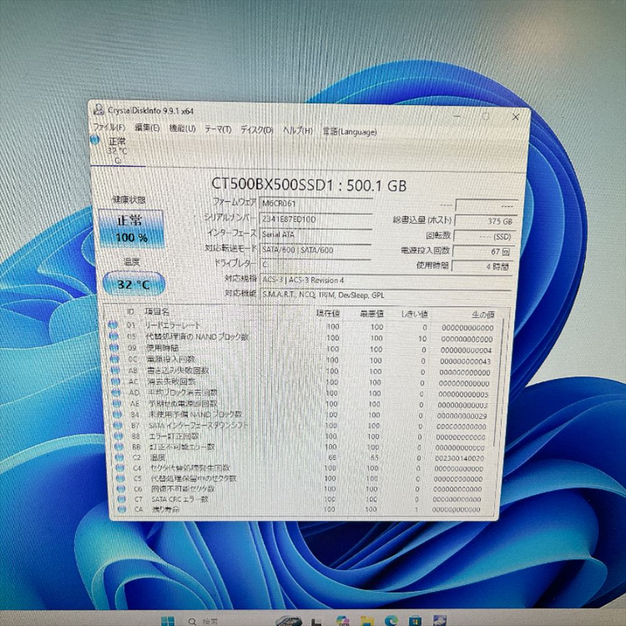The height and width of the screenshot is (626, 626).
Task: Click the ファームウェア field showing M6CR061
Action: [x=316, y=203]
